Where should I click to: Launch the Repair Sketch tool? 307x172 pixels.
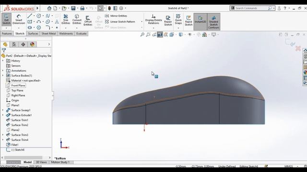168,21
